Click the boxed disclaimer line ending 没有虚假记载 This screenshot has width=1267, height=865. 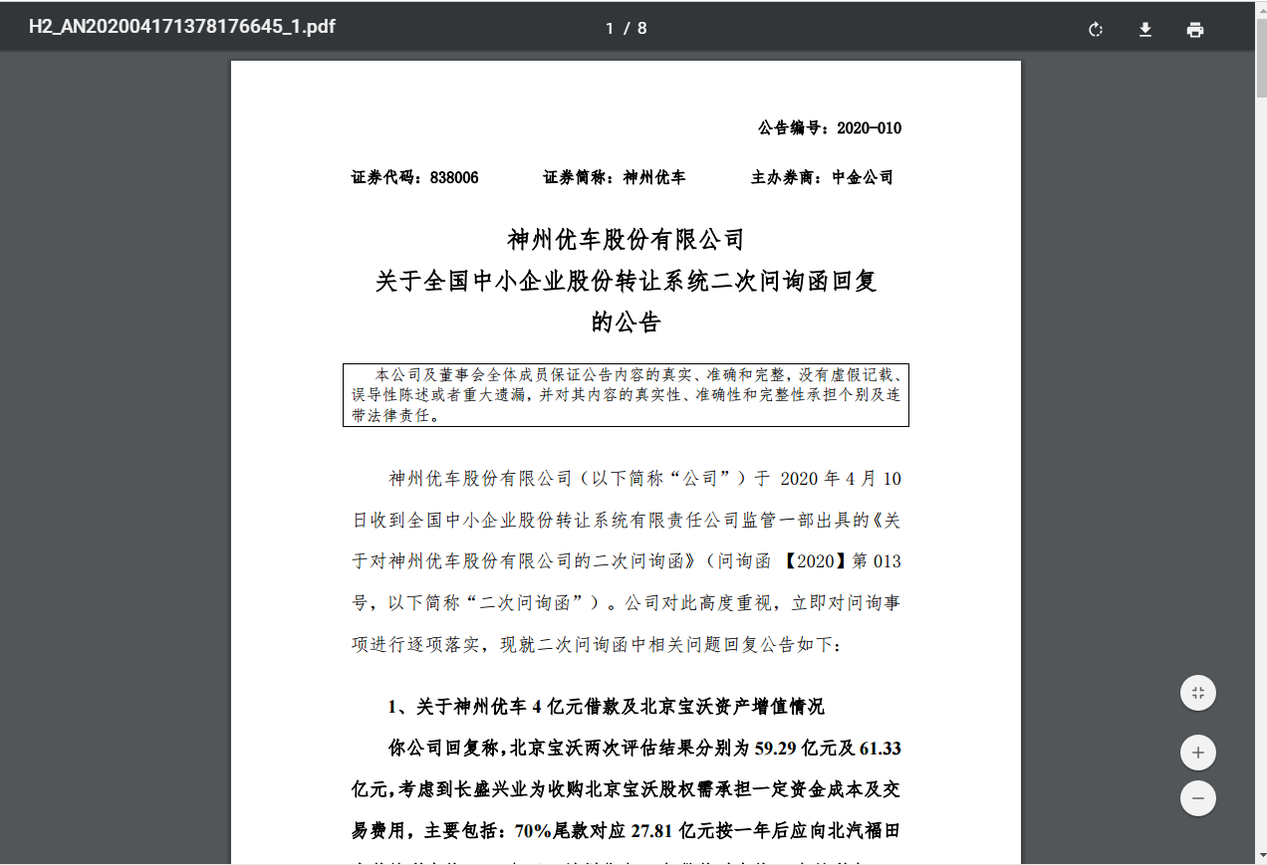[x=638, y=375]
